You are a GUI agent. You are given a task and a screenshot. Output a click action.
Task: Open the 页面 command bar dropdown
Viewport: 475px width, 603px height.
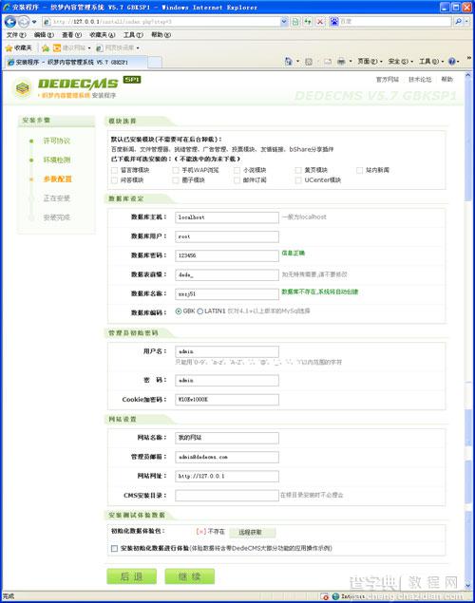coord(370,61)
